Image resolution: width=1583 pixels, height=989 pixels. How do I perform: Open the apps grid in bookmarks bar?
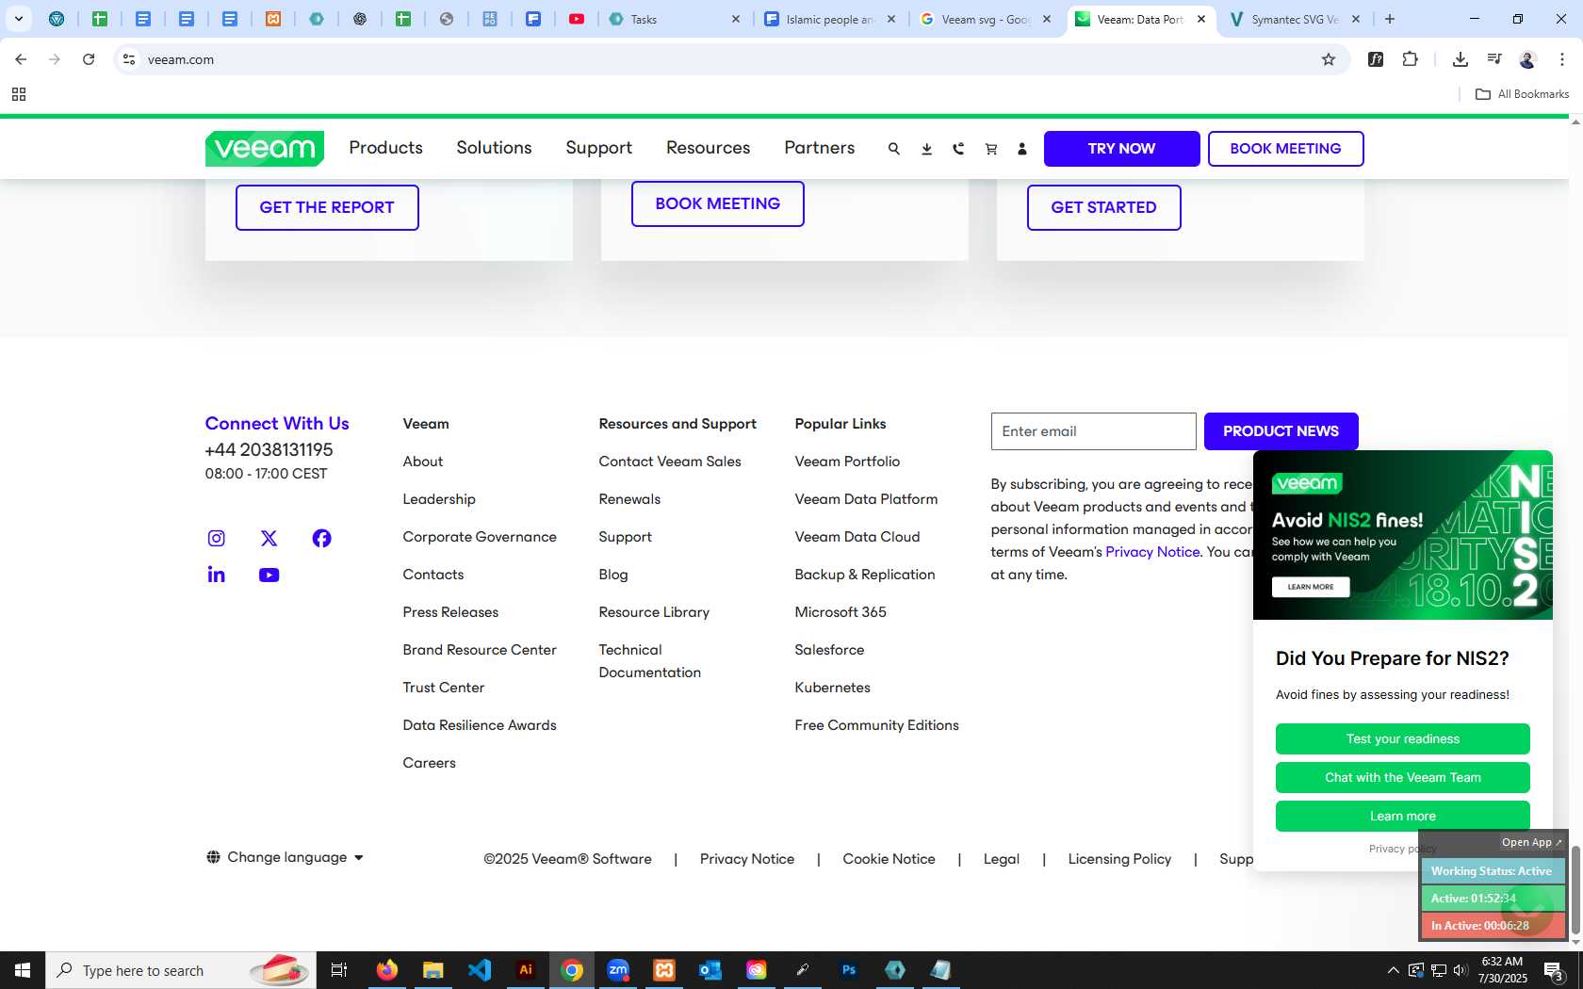tap(19, 94)
